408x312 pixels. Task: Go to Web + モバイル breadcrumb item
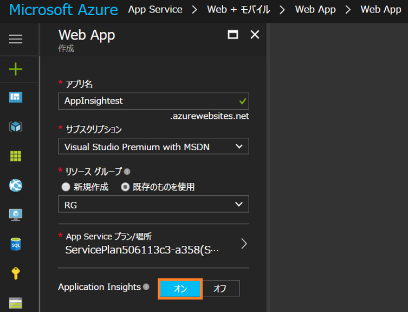click(238, 10)
